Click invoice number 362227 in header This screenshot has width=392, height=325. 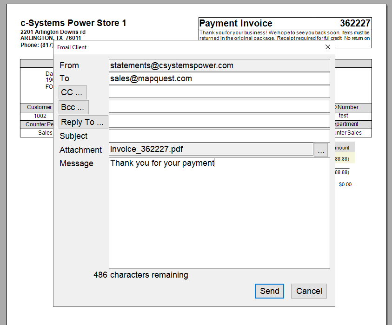pyautogui.click(x=355, y=23)
